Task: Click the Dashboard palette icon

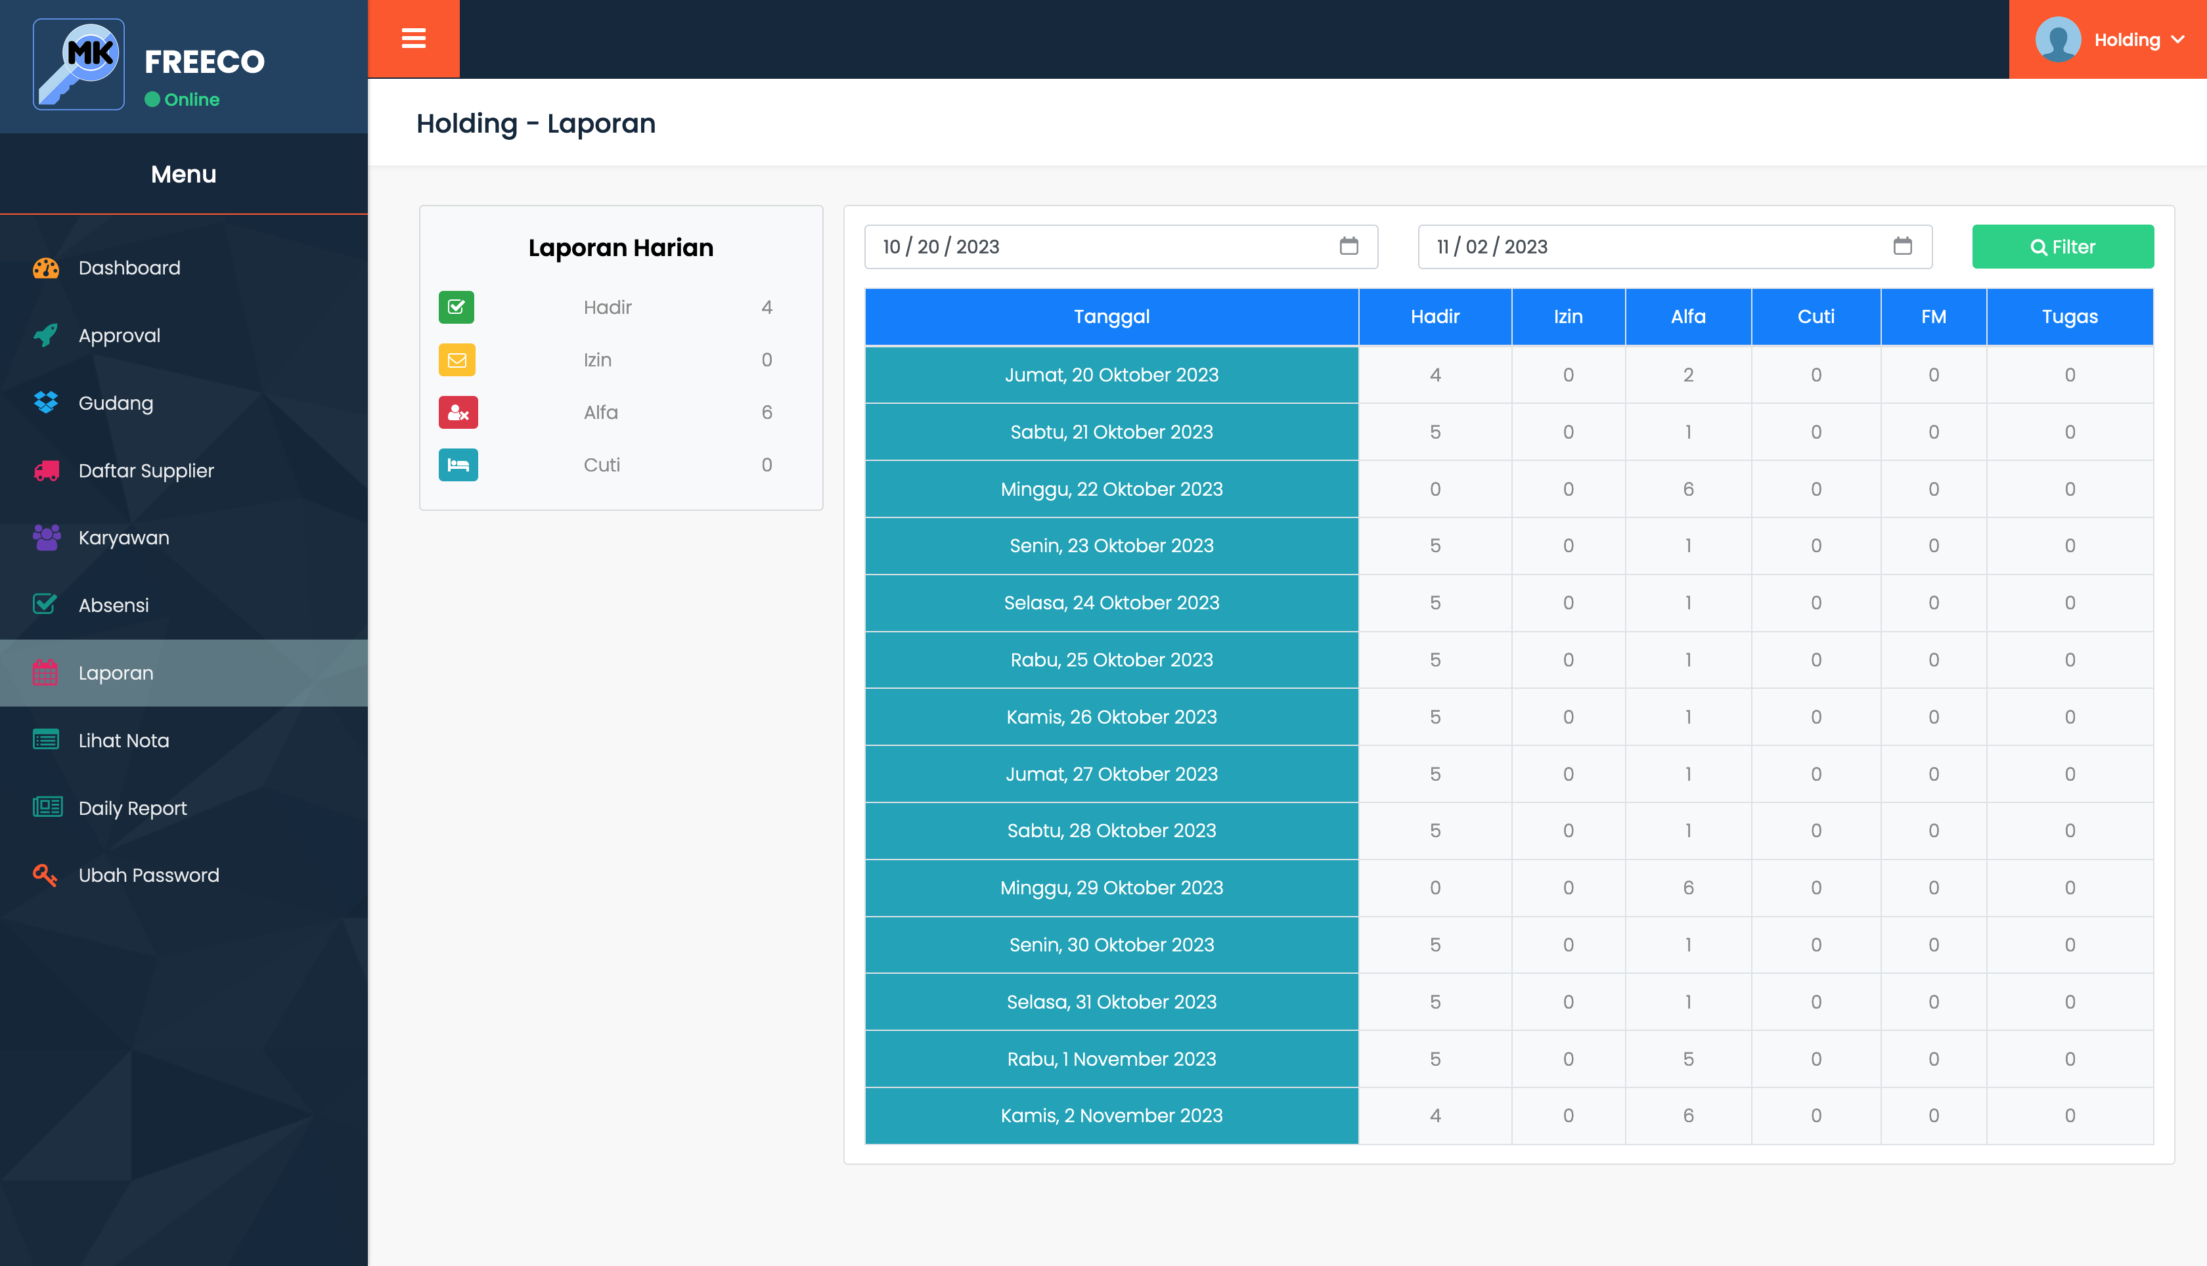Action: coord(46,268)
